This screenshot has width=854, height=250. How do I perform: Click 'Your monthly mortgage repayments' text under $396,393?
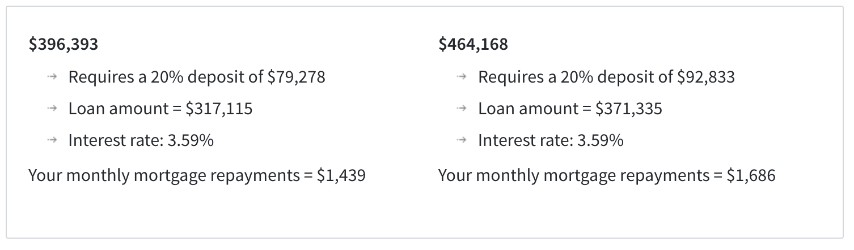tap(163, 176)
